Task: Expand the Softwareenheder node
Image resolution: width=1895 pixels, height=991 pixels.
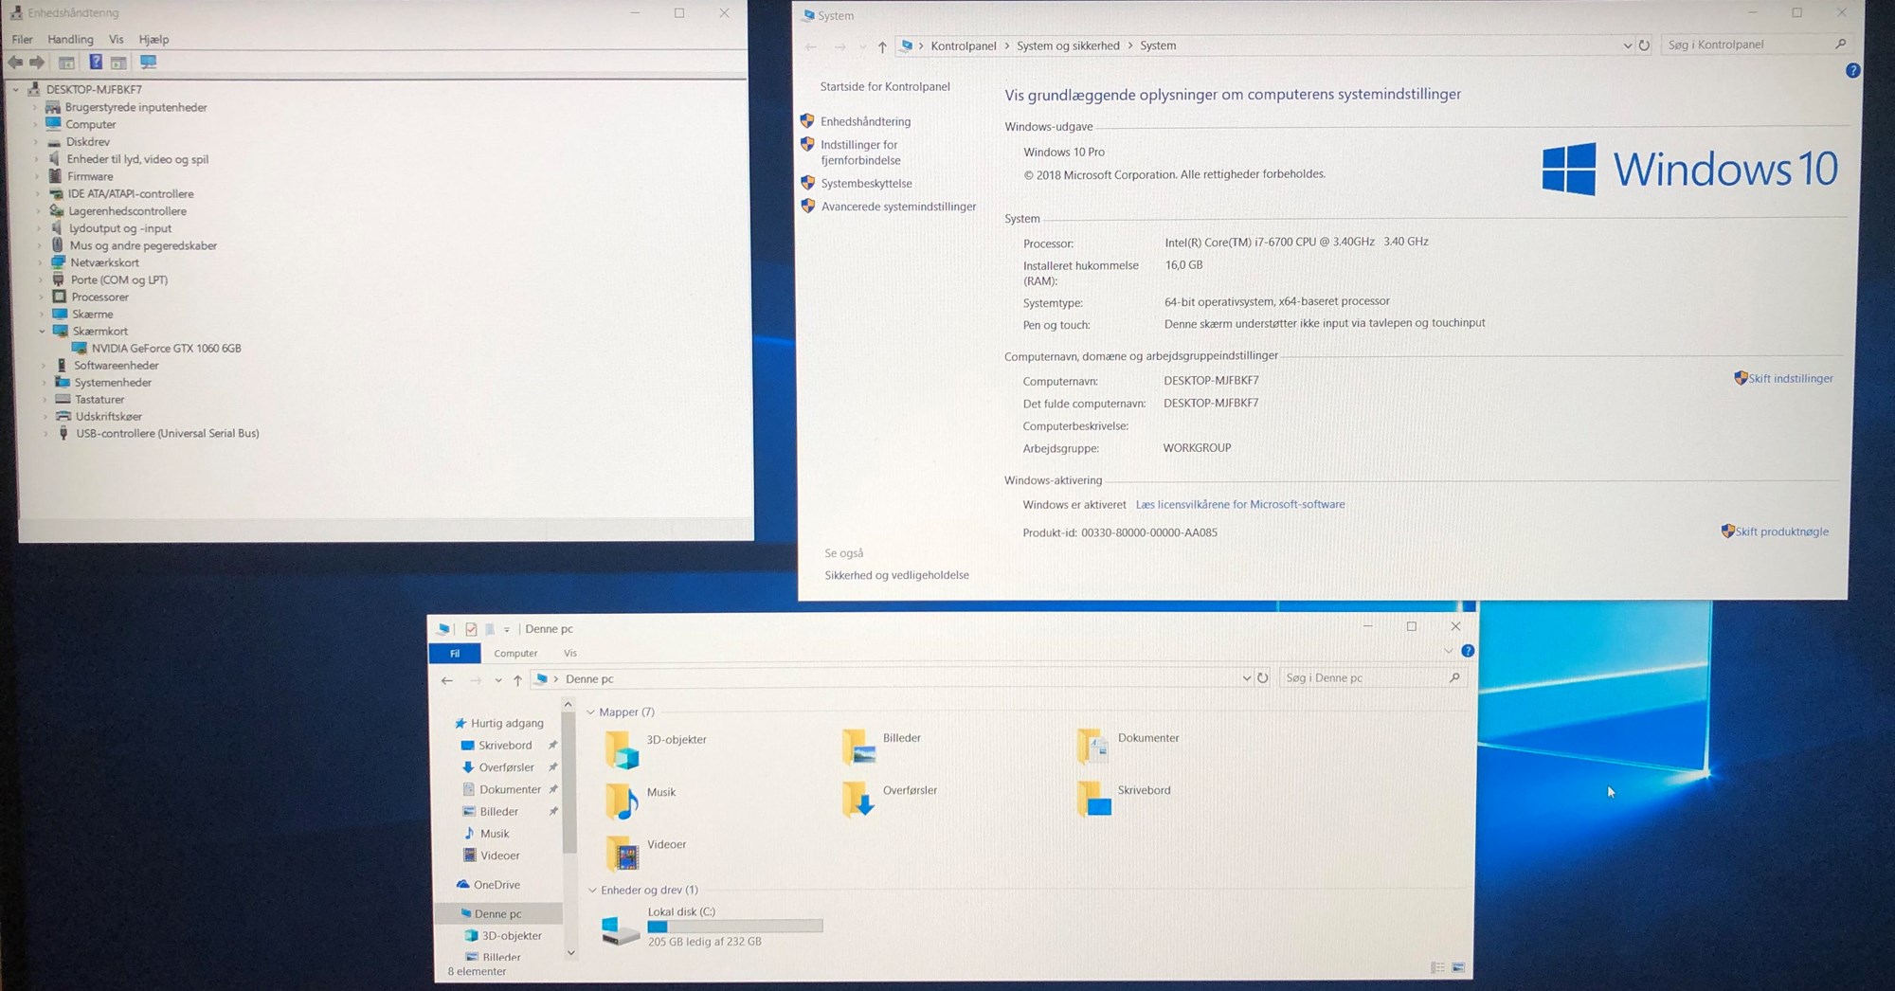Action: [43, 366]
